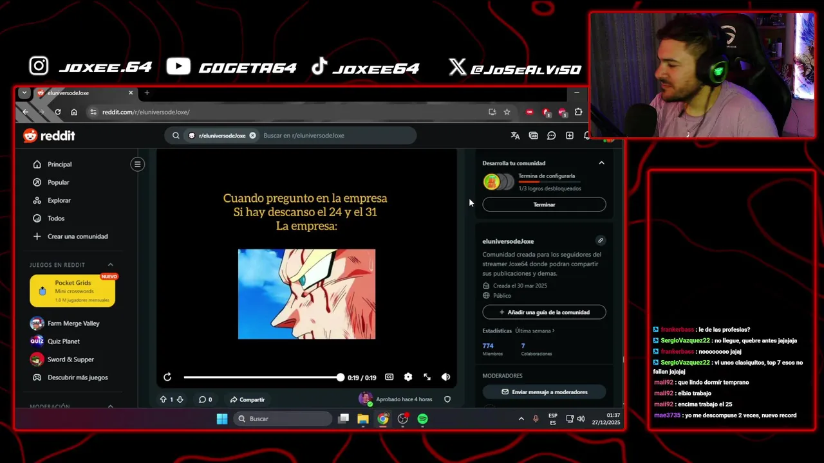Open Task View on taskbar
824x463 pixels.
coord(344,419)
